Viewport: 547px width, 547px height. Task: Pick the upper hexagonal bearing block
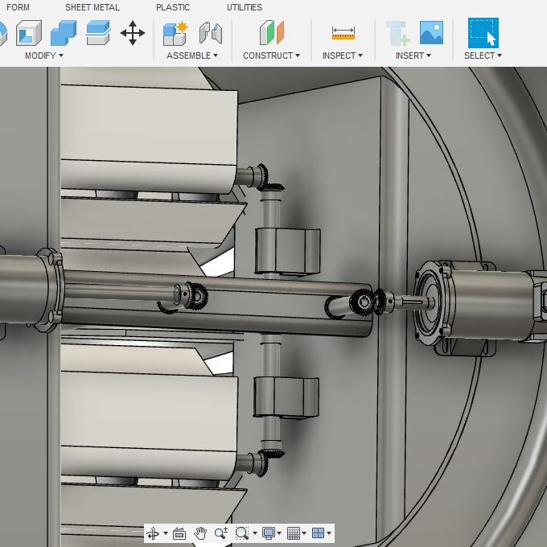click(x=288, y=251)
